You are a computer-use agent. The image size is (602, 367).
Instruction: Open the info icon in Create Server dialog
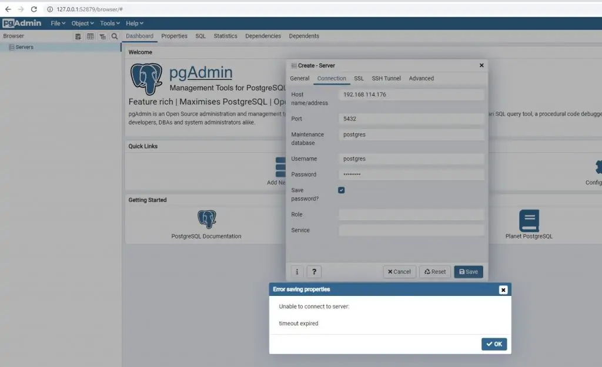point(297,271)
